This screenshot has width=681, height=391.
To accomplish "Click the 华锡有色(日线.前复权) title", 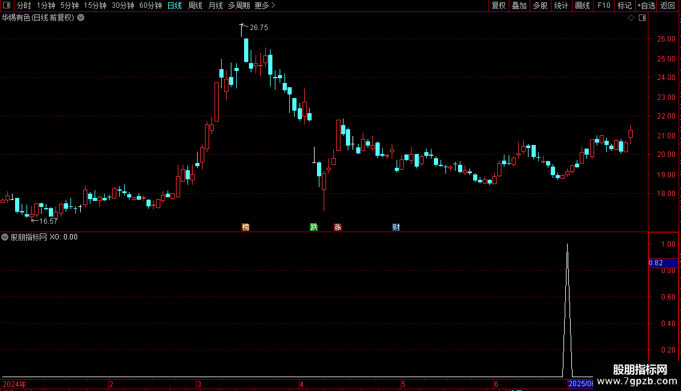I will click(38, 18).
